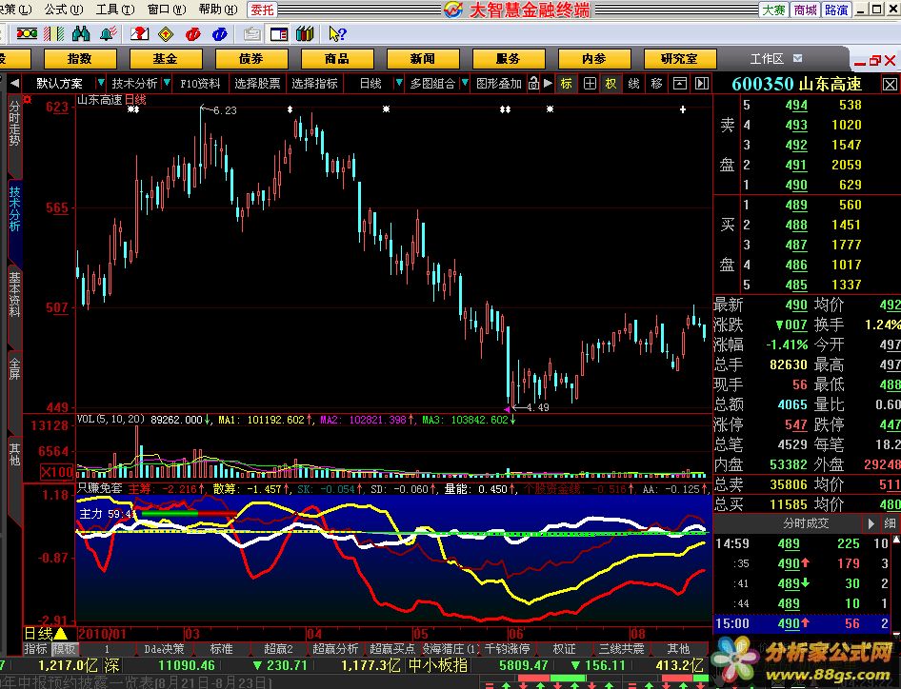Click the 大赛 button
Screen dimensions: 901x689
tap(774, 10)
